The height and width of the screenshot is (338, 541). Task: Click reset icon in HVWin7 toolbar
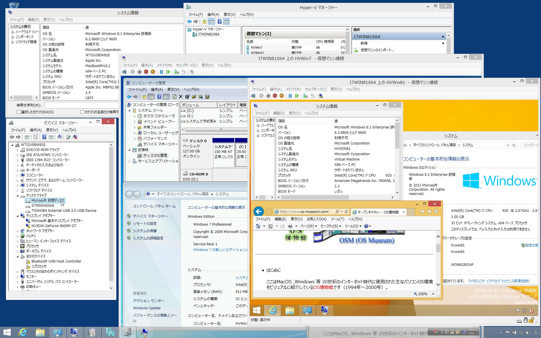click(168, 72)
